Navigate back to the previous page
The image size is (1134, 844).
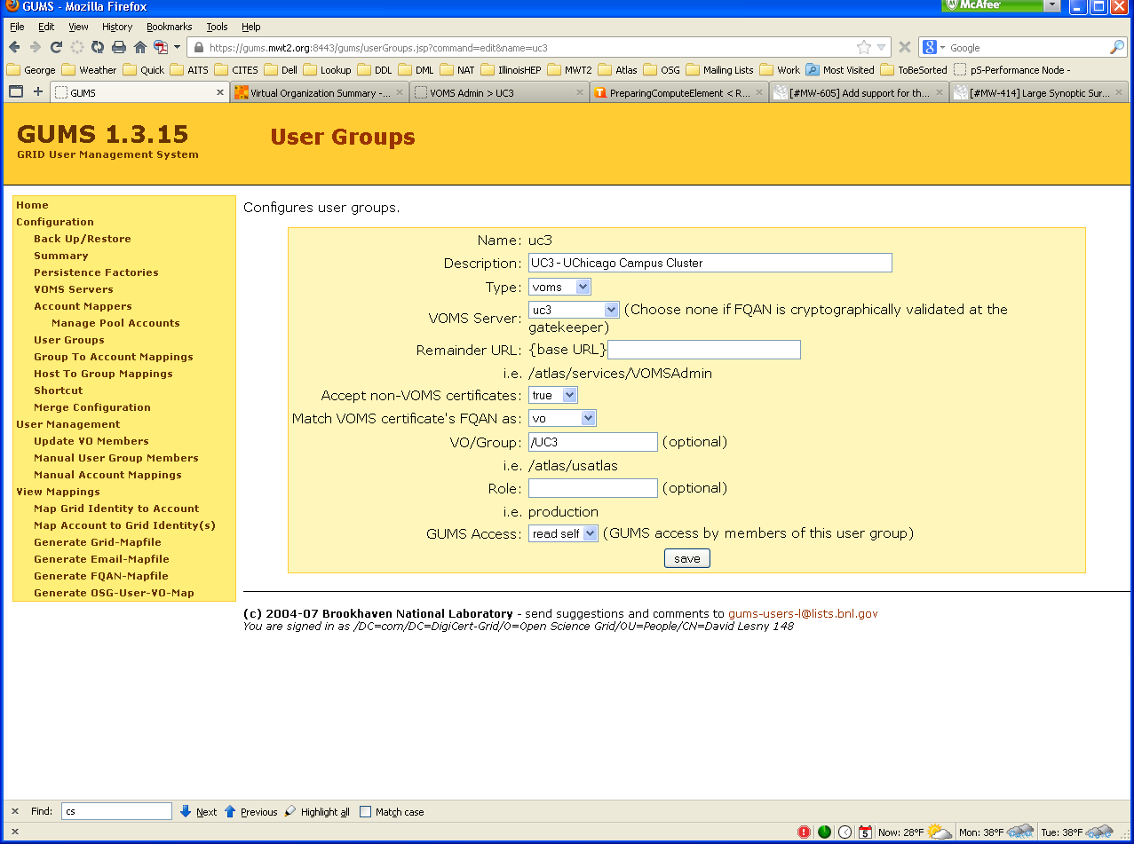pos(14,46)
